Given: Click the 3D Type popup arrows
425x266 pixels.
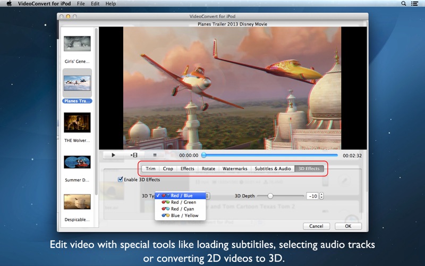Looking at the screenshot, I should point(208,196).
